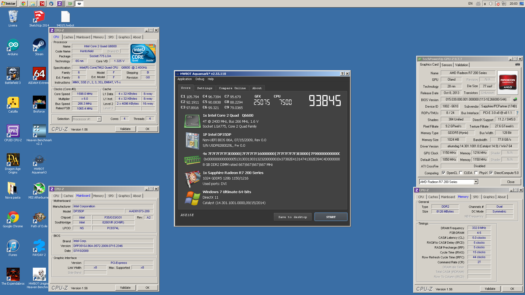Open the Help menu in Aquamark
The image size is (525, 295).
pyautogui.click(x=211, y=79)
